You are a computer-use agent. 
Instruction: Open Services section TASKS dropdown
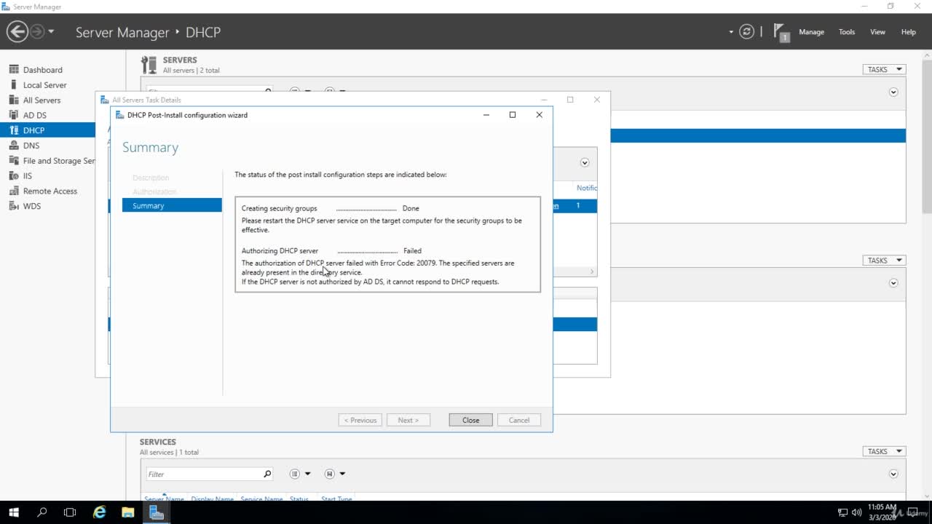tap(884, 451)
